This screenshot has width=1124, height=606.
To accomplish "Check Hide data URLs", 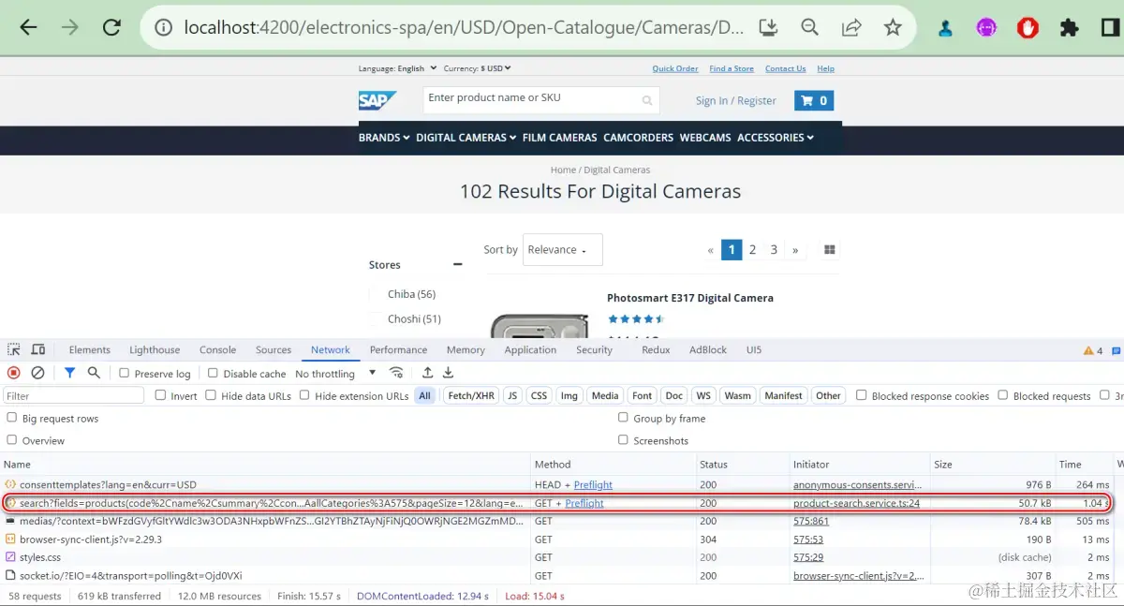I will pyautogui.click(x=212, y=395).
